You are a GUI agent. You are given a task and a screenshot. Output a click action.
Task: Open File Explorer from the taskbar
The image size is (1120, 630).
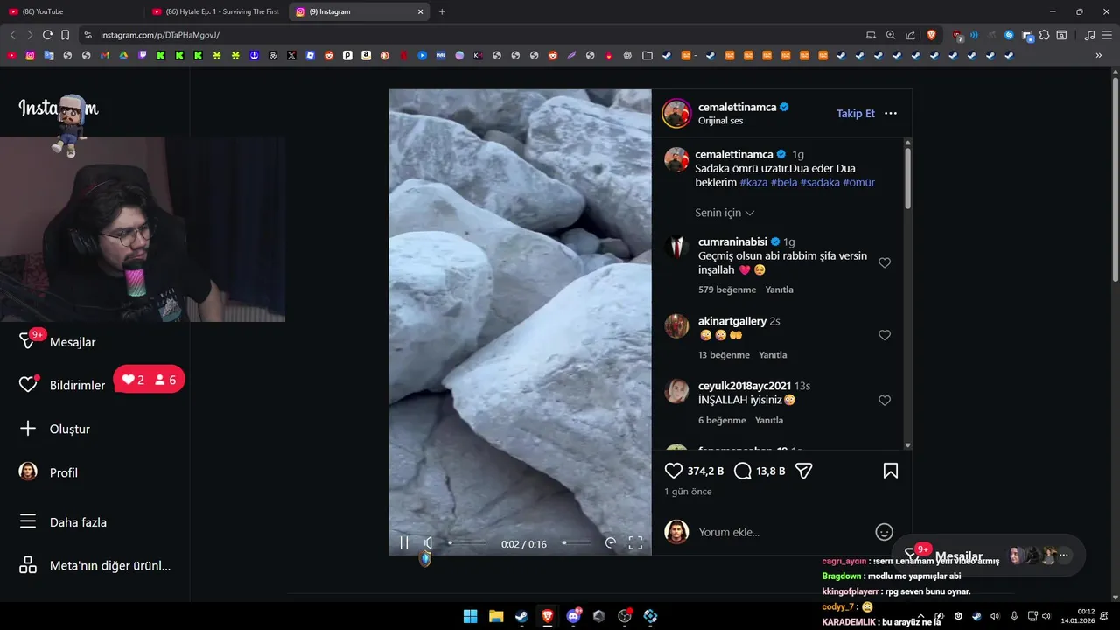[x=496, y=616]
